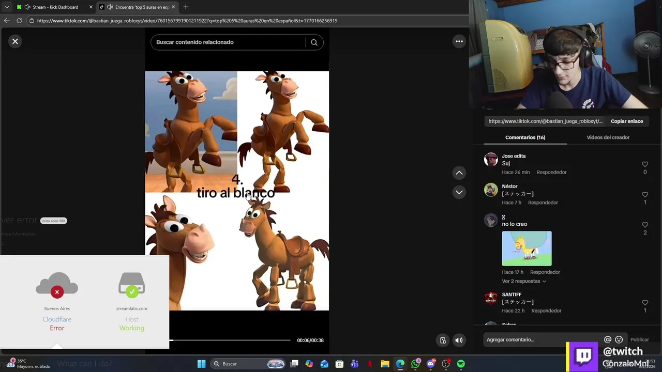Image resolution: width=662 pixels, height=372 pixels.
Task: Click the Cloudflare Error cloud icon
Action: [57, 285]
